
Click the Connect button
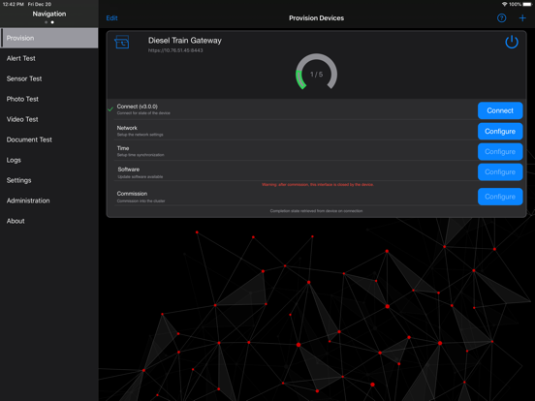point(500,110)
